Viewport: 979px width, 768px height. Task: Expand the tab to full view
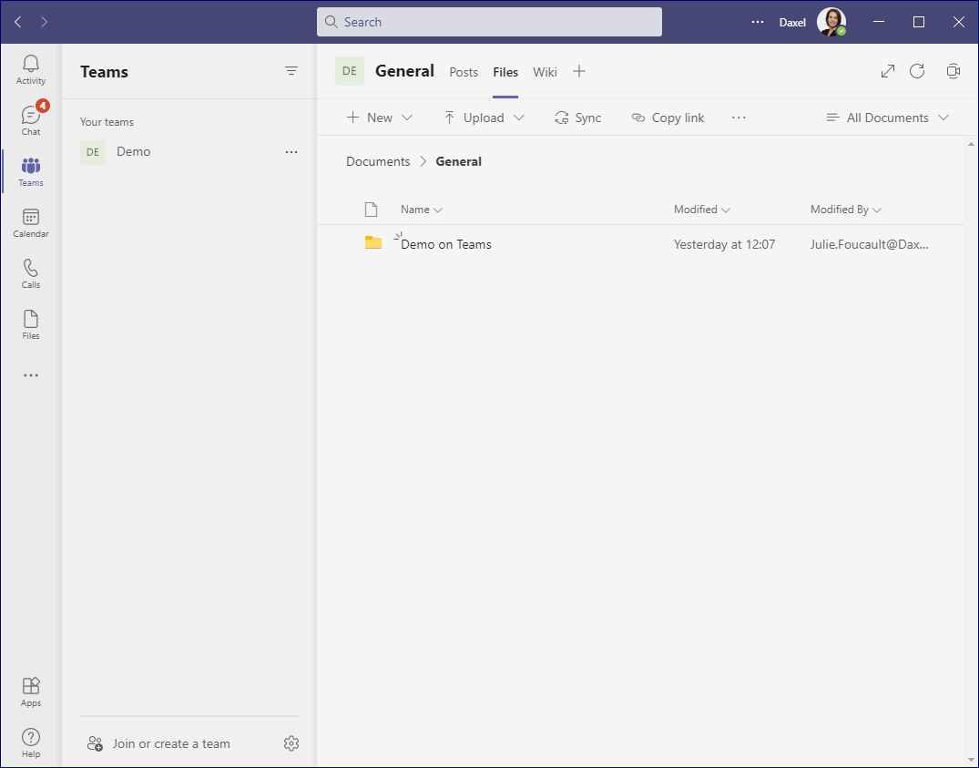click(887, 71)
